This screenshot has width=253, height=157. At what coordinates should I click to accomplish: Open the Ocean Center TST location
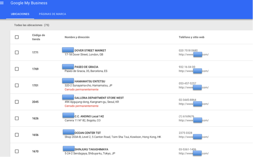[x=87, y=133]
